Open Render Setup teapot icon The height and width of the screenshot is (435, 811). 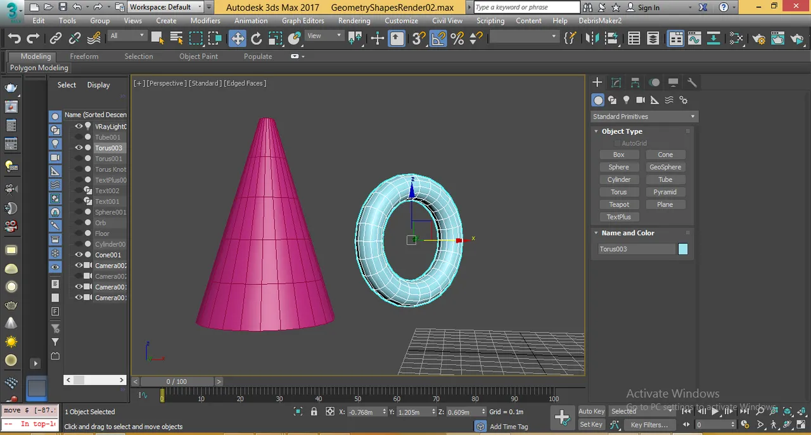click(760, 39)
